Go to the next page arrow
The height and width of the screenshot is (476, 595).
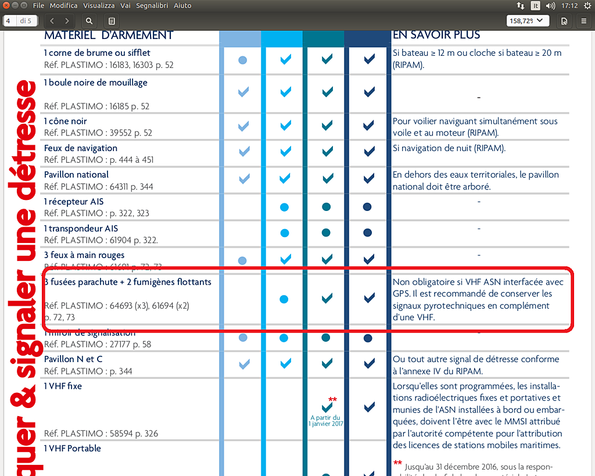click(67, 21)
